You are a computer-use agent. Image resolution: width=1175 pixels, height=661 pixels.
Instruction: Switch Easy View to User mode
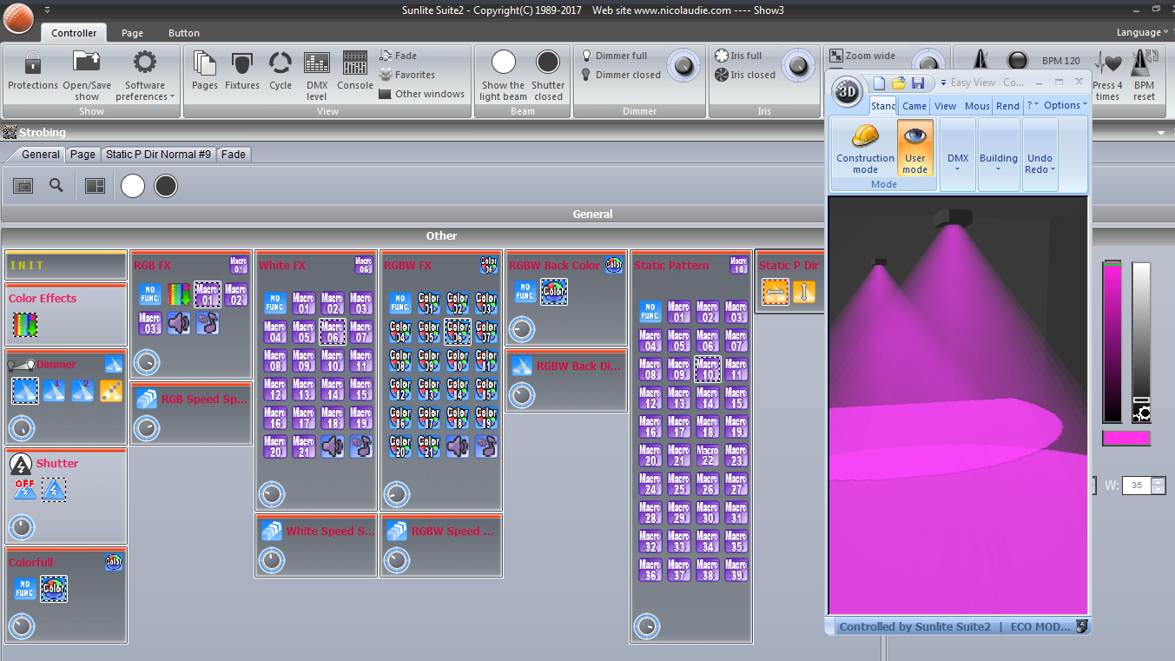click(x=915, y=149)
